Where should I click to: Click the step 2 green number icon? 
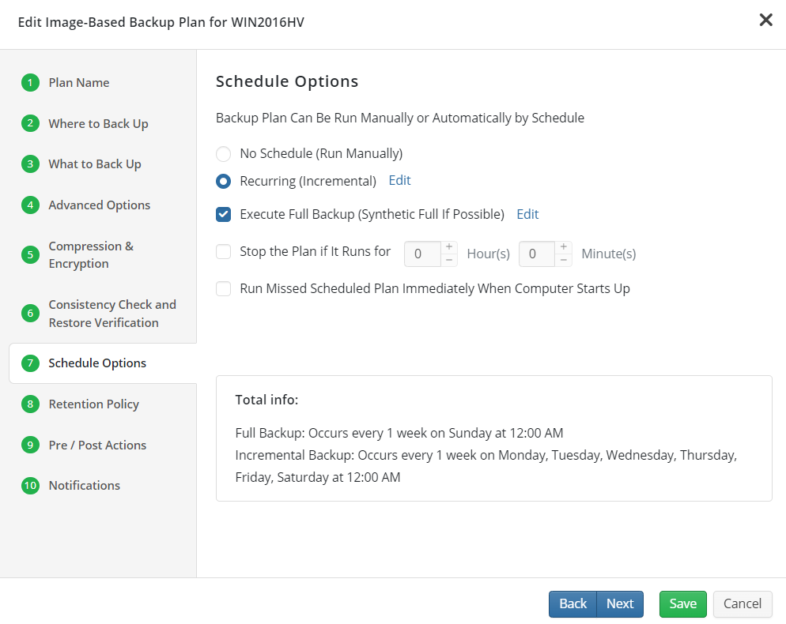tap(30, 123)
